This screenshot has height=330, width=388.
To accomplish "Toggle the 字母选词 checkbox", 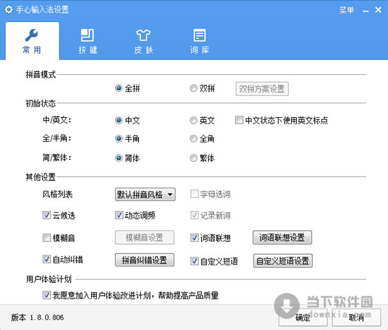I will (195, 194).
